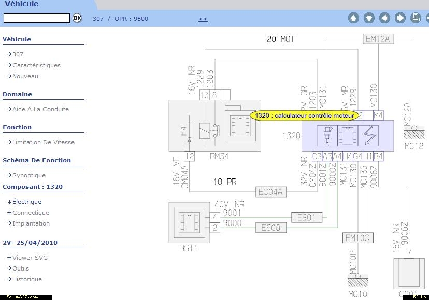
Task: Click connector pin 12 below BM34
Action: click(x=189, y=156)
